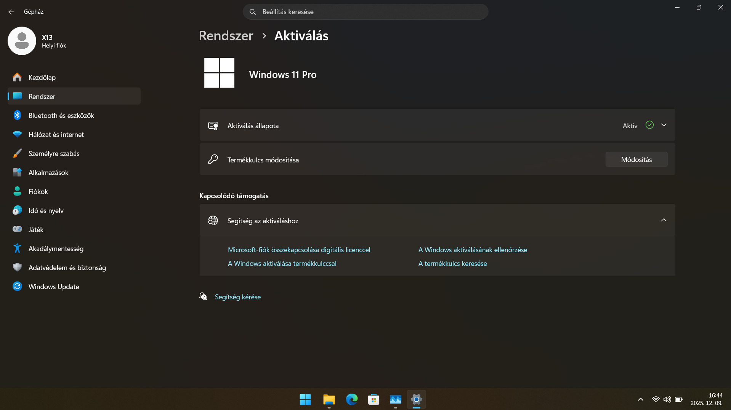The image size is (731, 410).
Task: Open Játék settings page
Action: click(74, 229)
